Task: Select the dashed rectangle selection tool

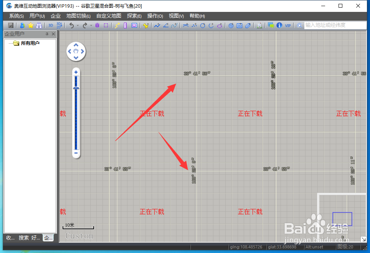Action: pyautogui.click(x=106, y=25)
